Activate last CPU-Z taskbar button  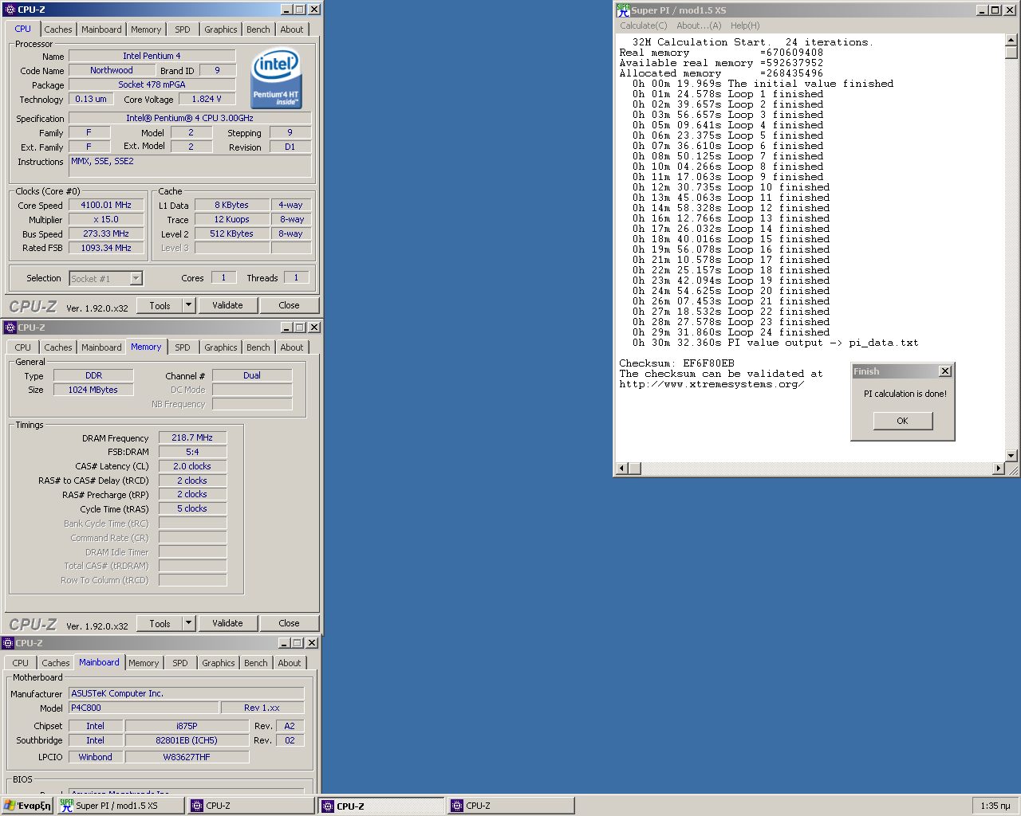click(x=511, y=806)
